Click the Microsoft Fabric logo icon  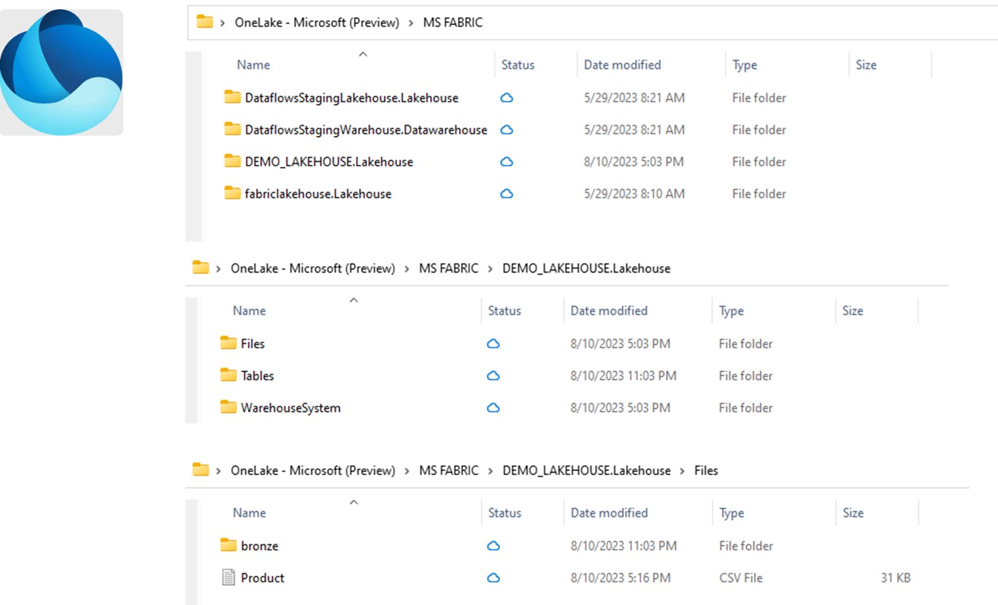pos(61,73)
